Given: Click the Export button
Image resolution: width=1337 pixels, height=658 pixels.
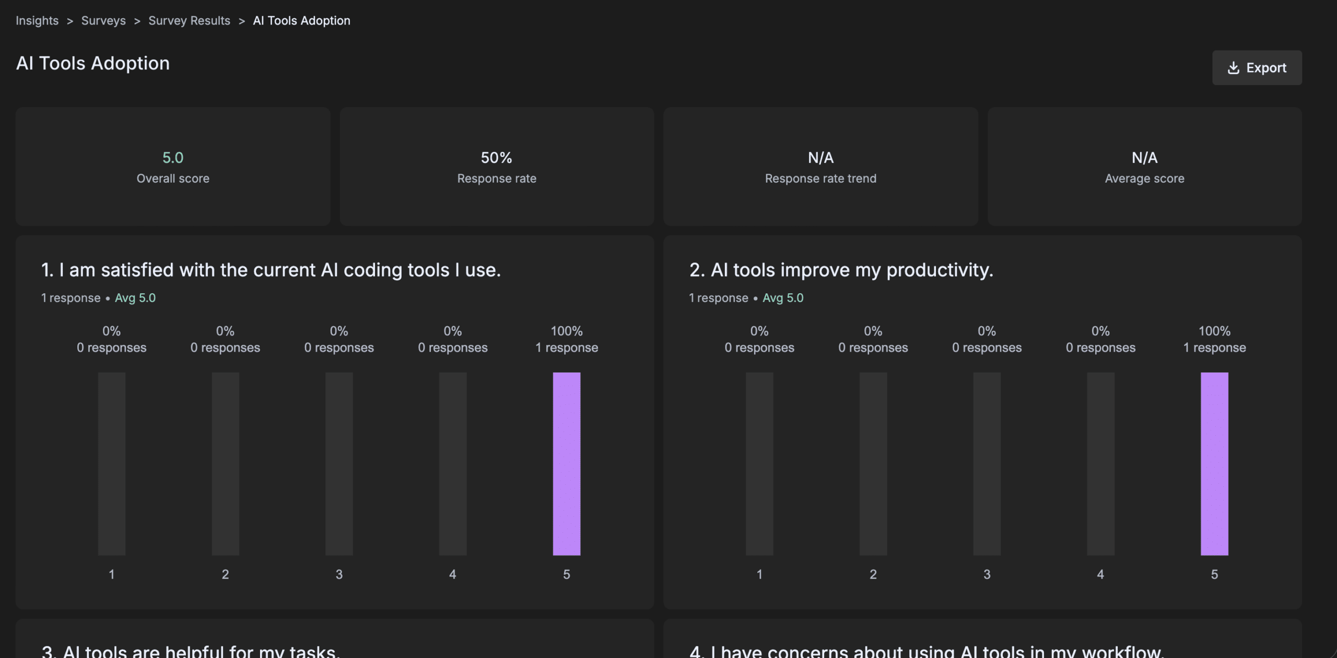Looking at the screenshot, I should 1257,67.
